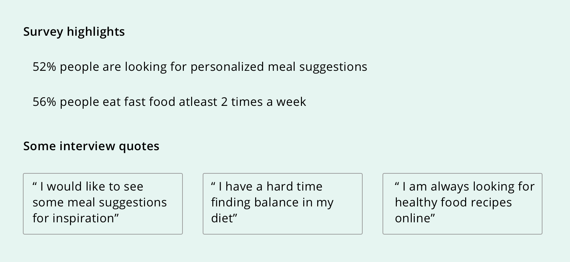570x262 pixels.
Task: Click the phrase '2 times a week'
Action: pos(263,102)
